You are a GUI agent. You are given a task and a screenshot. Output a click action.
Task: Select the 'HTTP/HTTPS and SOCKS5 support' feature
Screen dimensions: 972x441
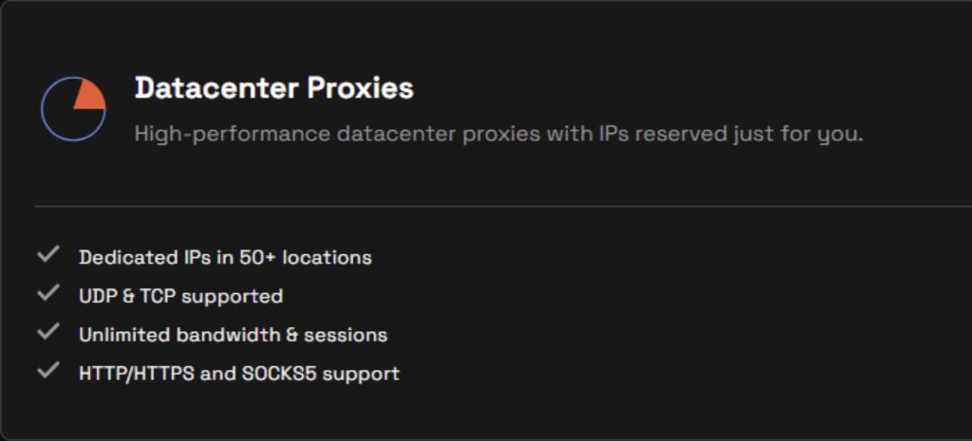(x=238, y=374)
